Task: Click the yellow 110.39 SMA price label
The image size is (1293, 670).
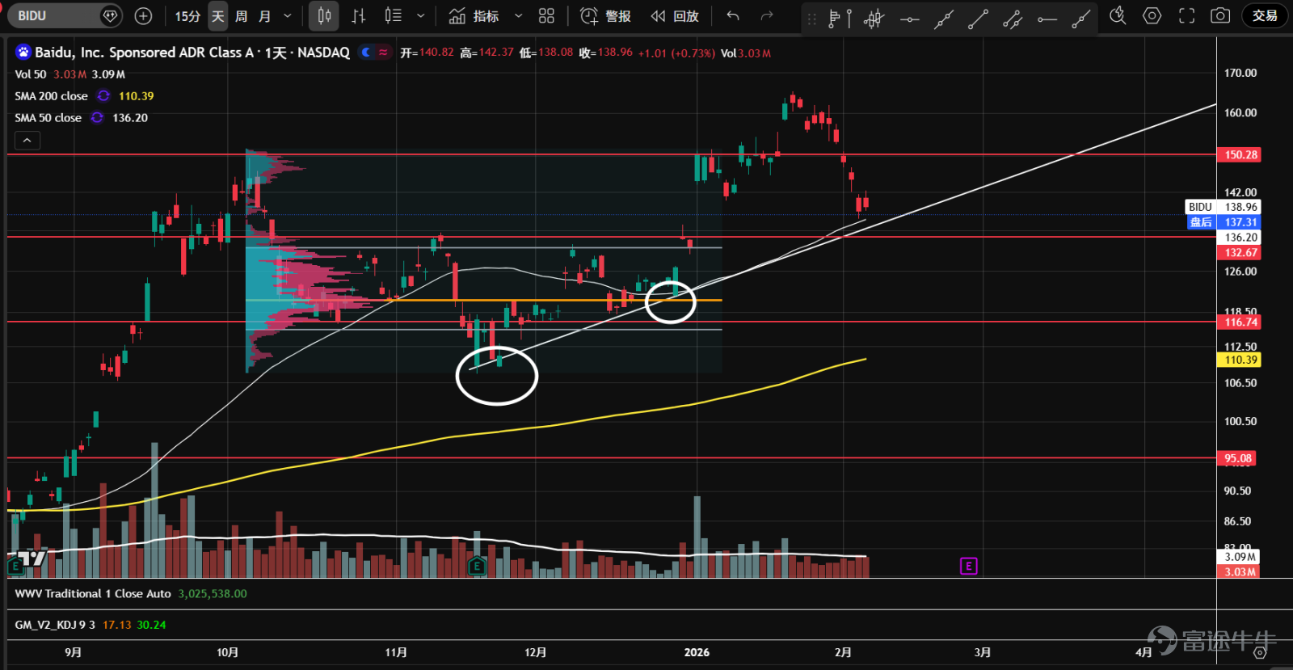Action: pos(1240,360)
